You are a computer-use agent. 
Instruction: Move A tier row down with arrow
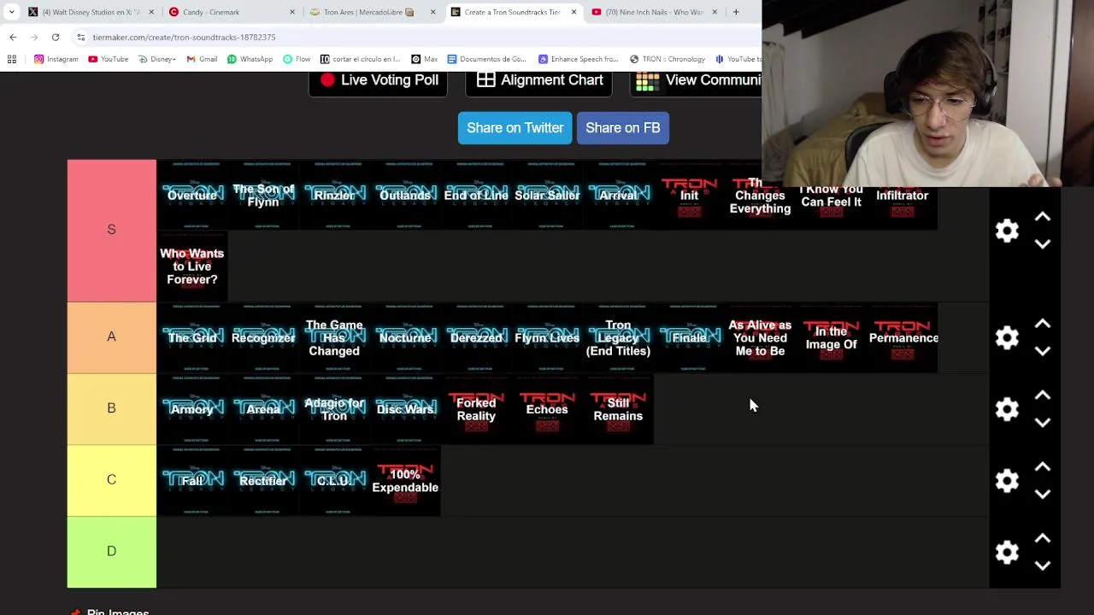[x=1043, y=351]
